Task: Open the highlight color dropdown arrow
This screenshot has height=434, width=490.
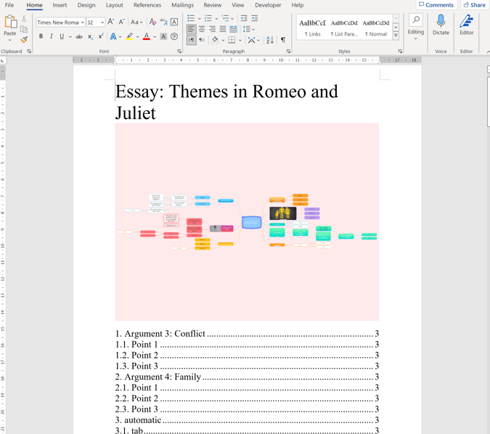Action: click(x=137, y=37)
